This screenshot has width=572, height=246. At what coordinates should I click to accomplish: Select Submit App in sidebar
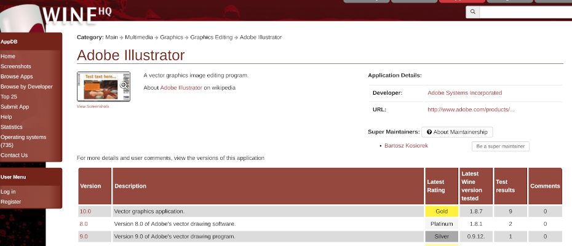tap(15, 107)
